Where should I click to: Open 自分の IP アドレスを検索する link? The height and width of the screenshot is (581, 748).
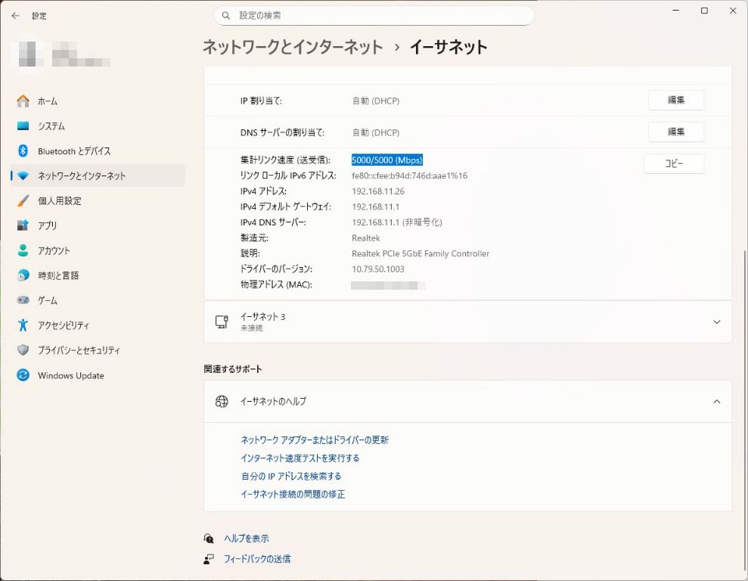point(291,476)
